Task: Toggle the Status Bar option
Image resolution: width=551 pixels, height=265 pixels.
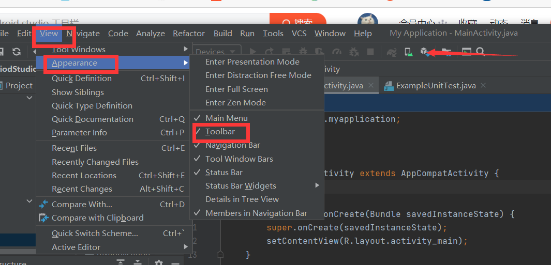Action: coord(257,173)
